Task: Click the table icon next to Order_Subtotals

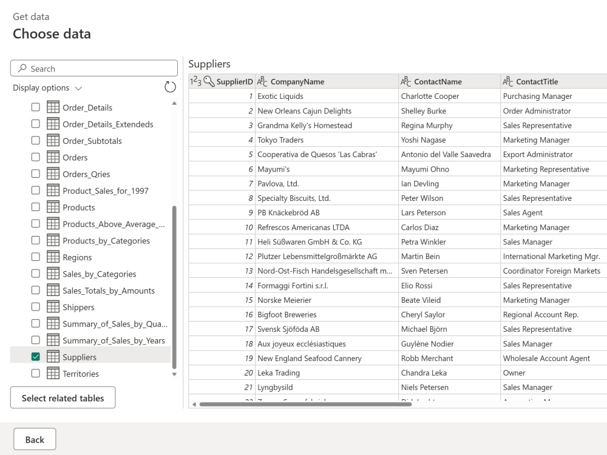Action: click(x=53, y=141)
